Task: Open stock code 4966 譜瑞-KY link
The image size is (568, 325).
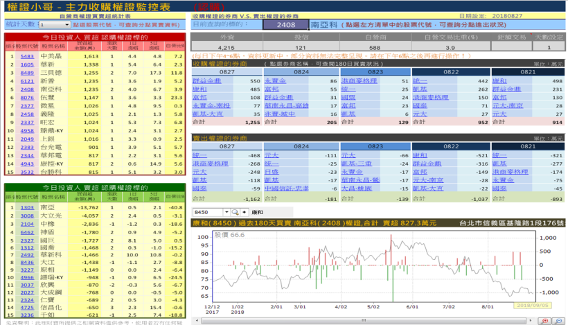Action: (x=27, y=278)
